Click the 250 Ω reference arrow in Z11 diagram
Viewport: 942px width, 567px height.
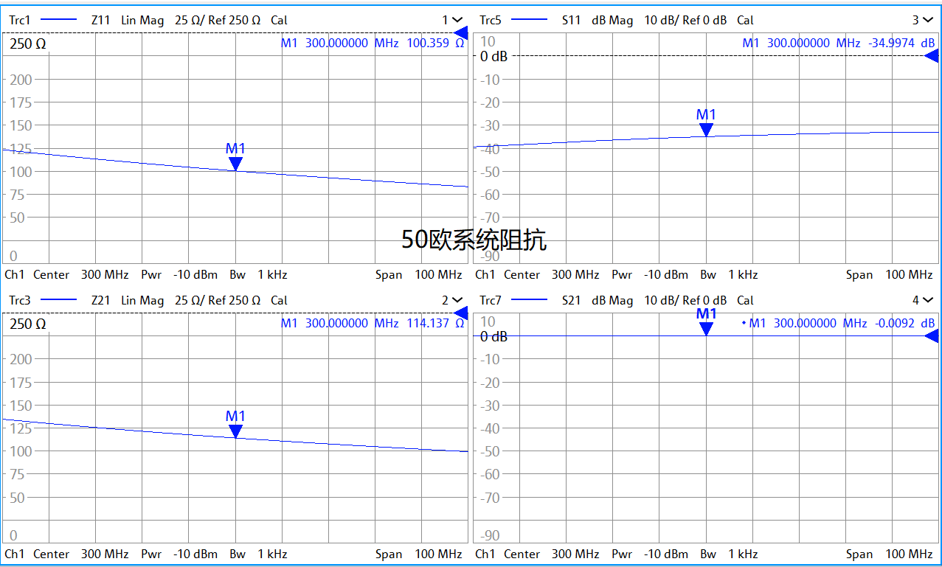461,32
